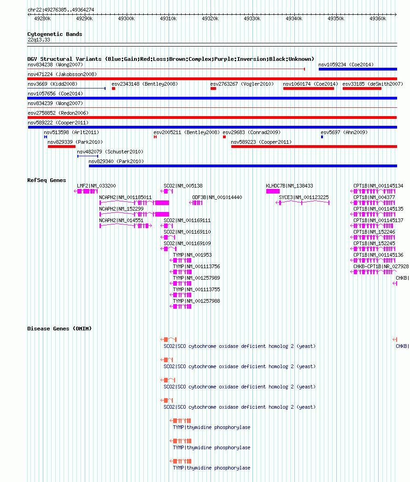This screenshot has height=482, width=410.
Task: Click the Disease Genes (OMIM) track title
Action: [x=59, y=329]
